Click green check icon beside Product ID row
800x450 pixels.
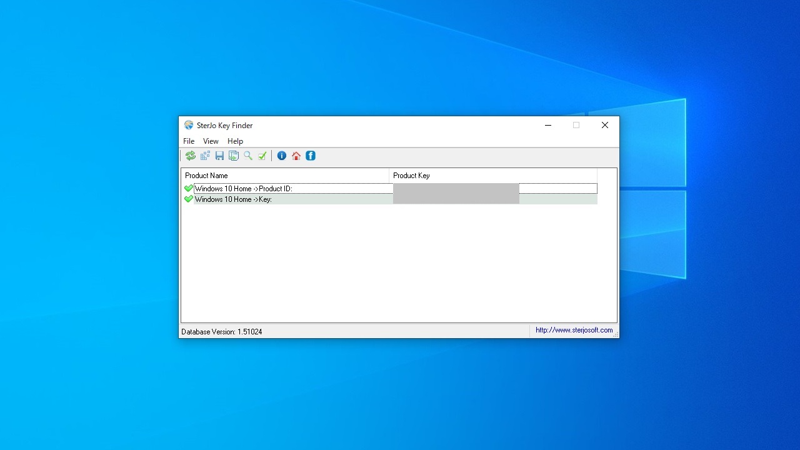189,188
